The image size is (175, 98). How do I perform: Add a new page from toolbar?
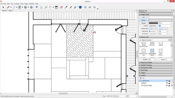(x=85, y=7)
